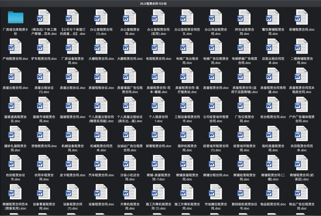
Task: Select label 房屋租赁合同(适用于店面商铺).doc
Action: coord(244,90)
